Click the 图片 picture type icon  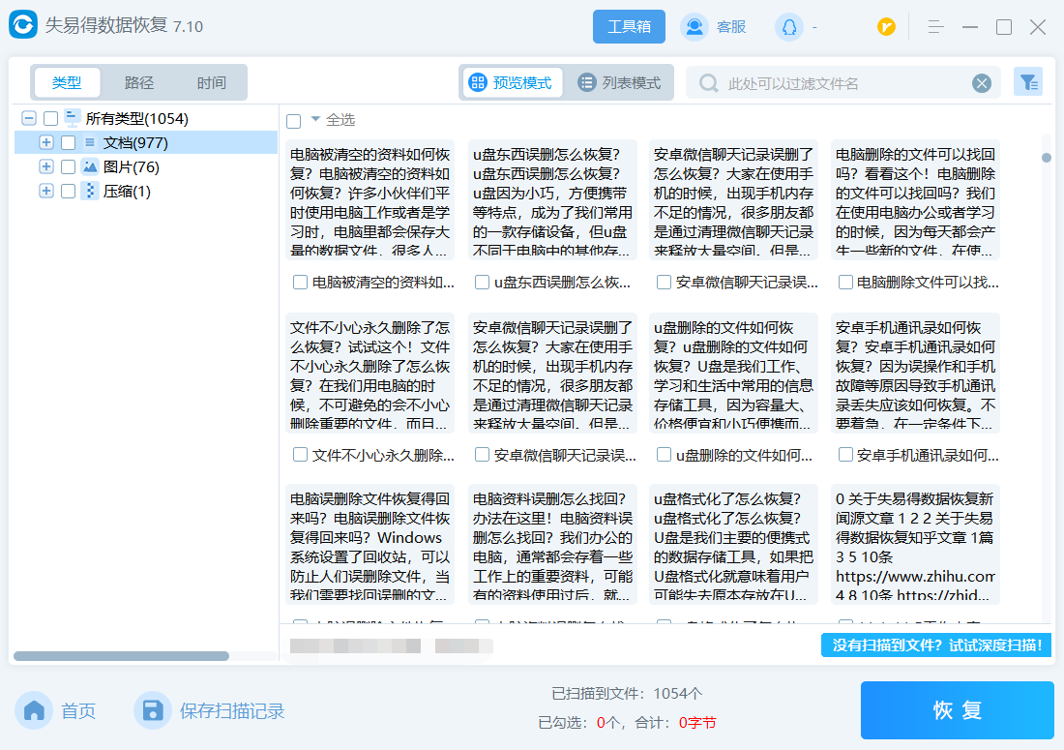[x=90, y=167]
